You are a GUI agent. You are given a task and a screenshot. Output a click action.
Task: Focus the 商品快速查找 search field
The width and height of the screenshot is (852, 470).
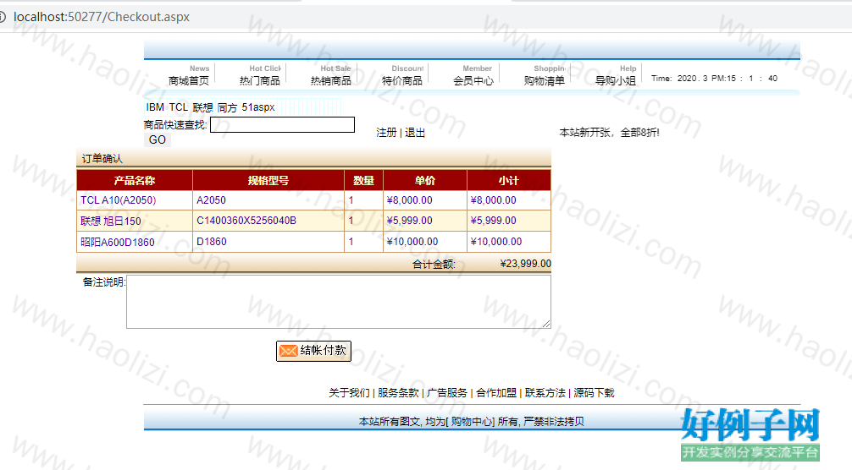(x=283, y=124)
